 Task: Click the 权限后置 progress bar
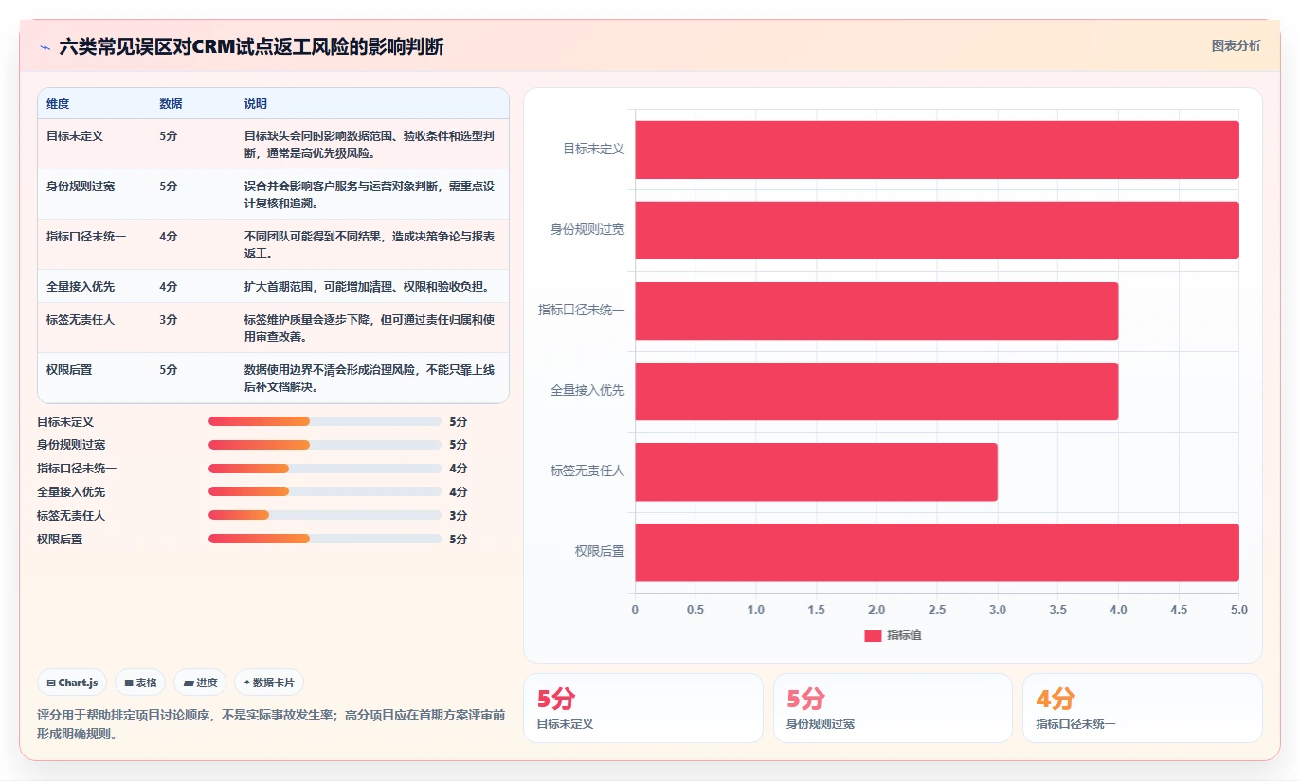click(x=325, y=539)
